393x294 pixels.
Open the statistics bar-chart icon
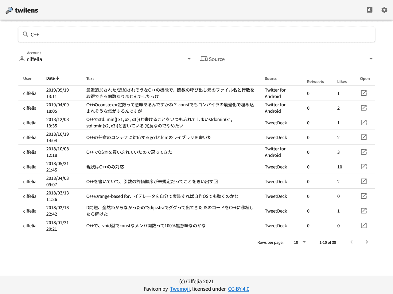370,9
